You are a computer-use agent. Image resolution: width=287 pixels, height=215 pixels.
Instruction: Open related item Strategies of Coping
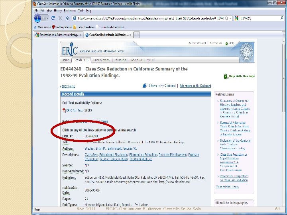click(235, 109)
